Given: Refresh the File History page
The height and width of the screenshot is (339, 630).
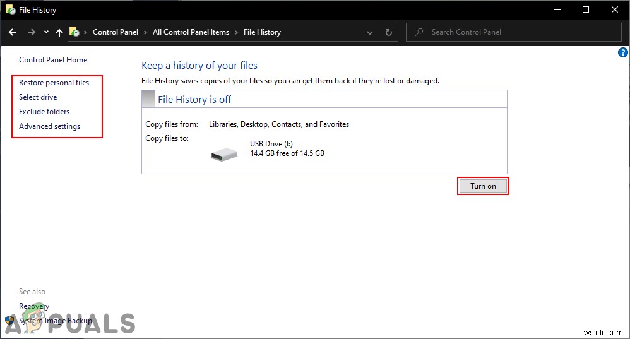Looking at the screenshot, I should (389, 32).
